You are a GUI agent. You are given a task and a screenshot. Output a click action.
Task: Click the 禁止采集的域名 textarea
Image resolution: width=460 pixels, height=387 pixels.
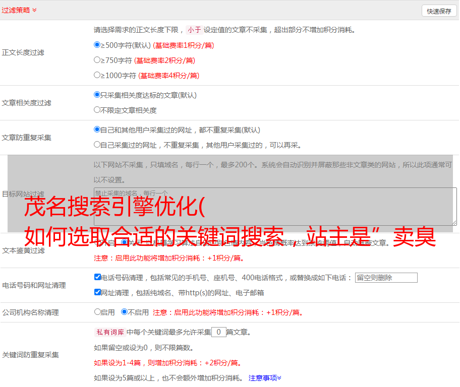pyautogui.click(x=275, y=207)
